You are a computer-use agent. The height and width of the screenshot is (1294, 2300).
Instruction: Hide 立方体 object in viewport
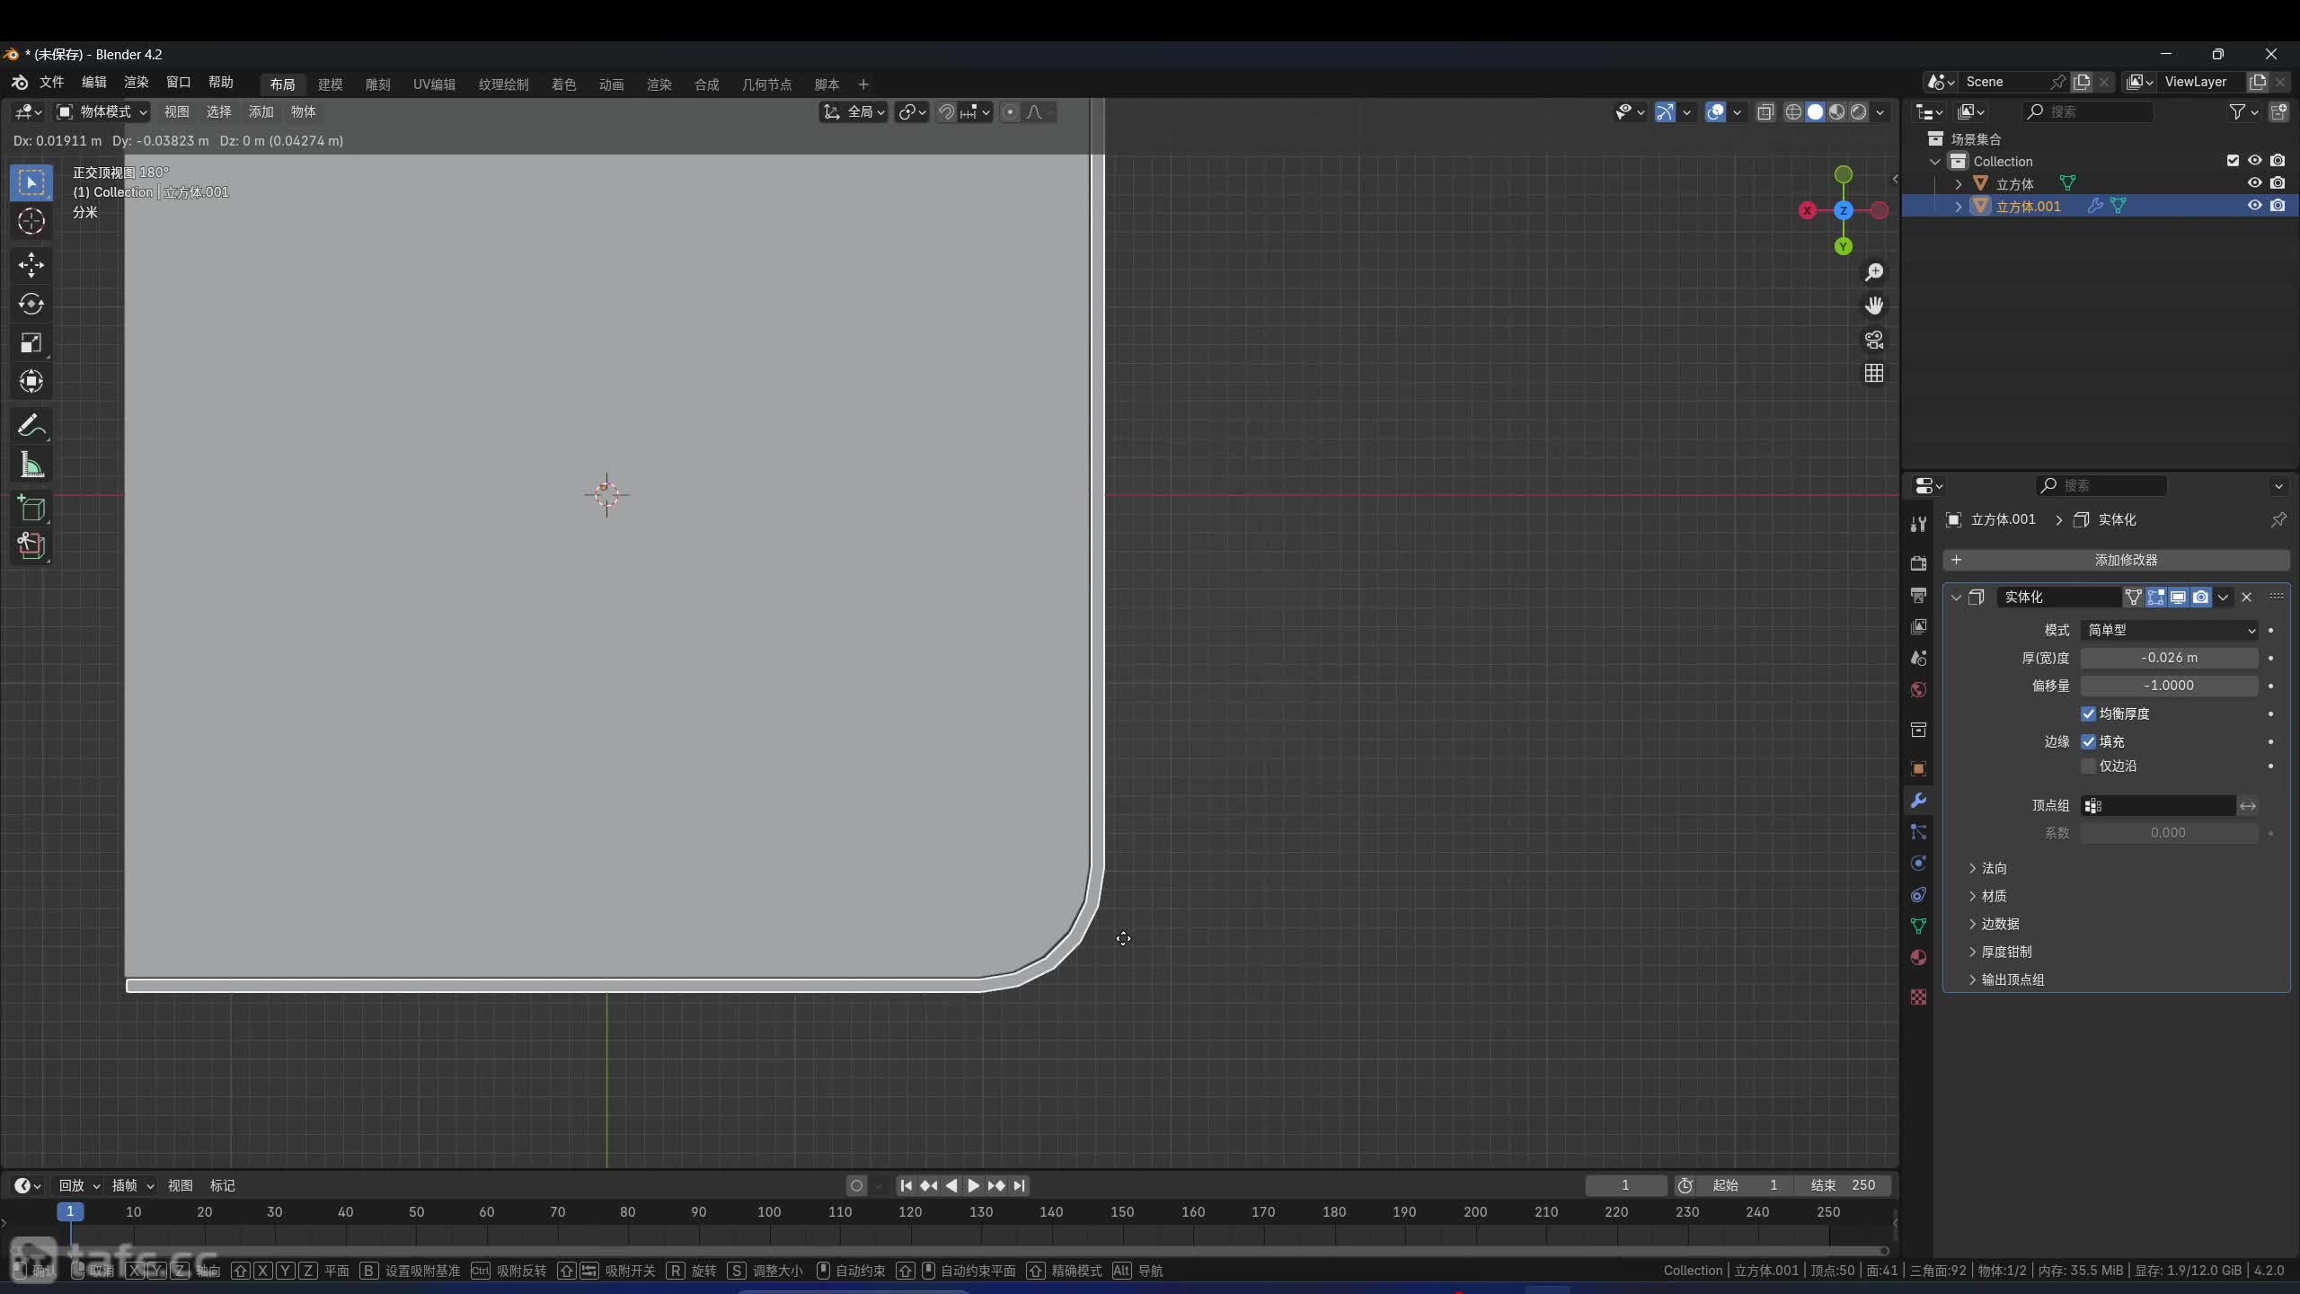coord(2254,183)
